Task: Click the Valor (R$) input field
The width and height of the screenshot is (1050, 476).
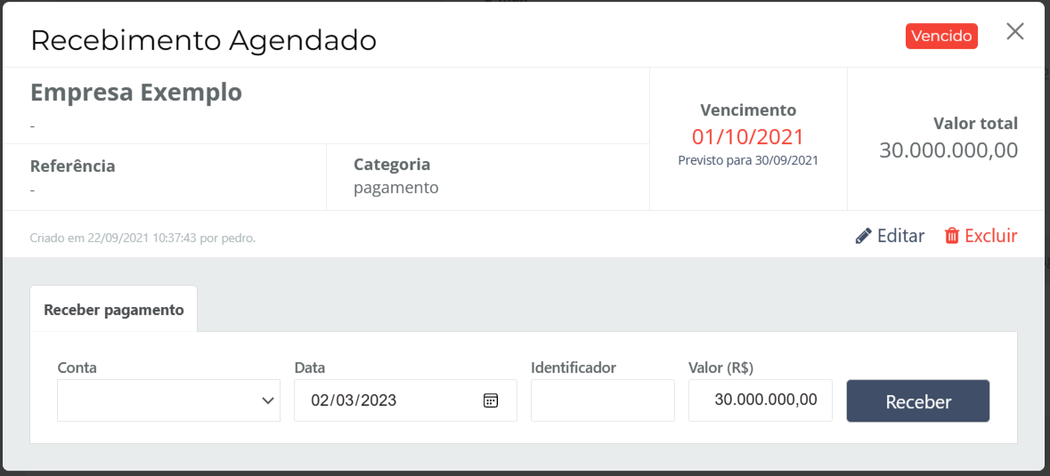Action: tap(760, 400)
